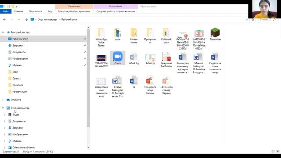281x158 pixels.
Task: Open the Файл ribbon tab
Action: point(6,11)
